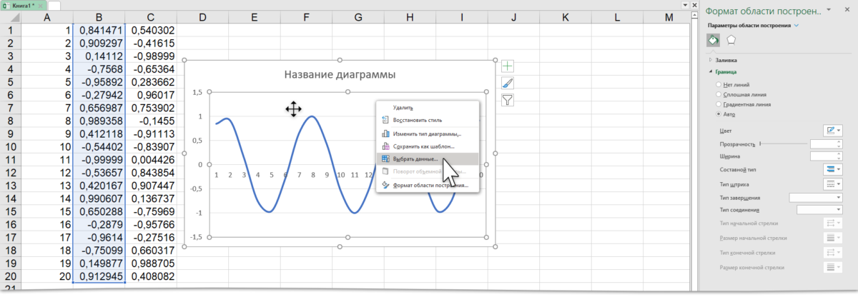
Task: Click the Chart Elements plus icon
Action: pyautogui.click(x=507, y=66)
